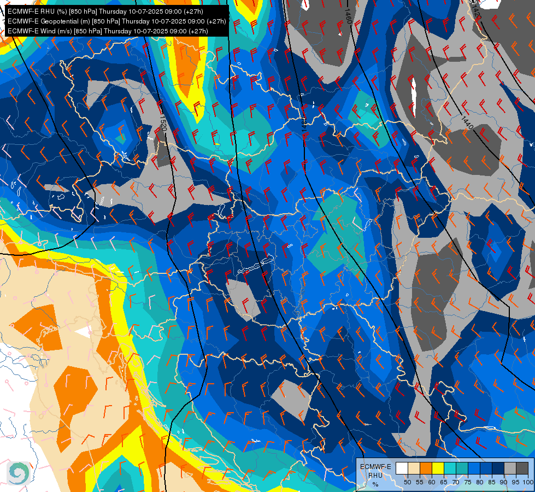Click legend tick value 100

(x=527, y=482)
